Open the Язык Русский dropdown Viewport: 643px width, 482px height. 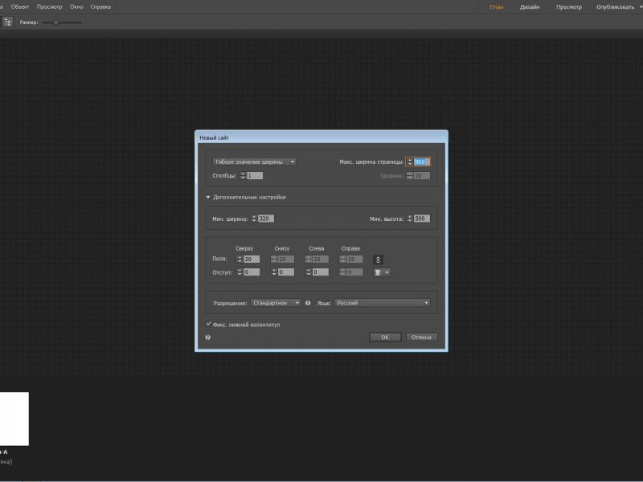tap(382, 303)
